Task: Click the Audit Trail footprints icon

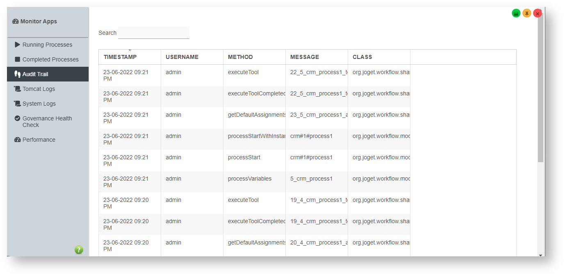Action: coord(17,74)
